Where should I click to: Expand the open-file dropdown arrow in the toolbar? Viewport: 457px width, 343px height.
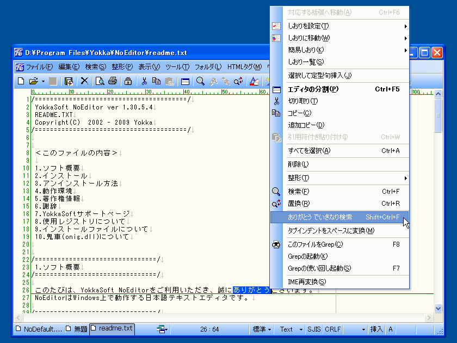43,81
